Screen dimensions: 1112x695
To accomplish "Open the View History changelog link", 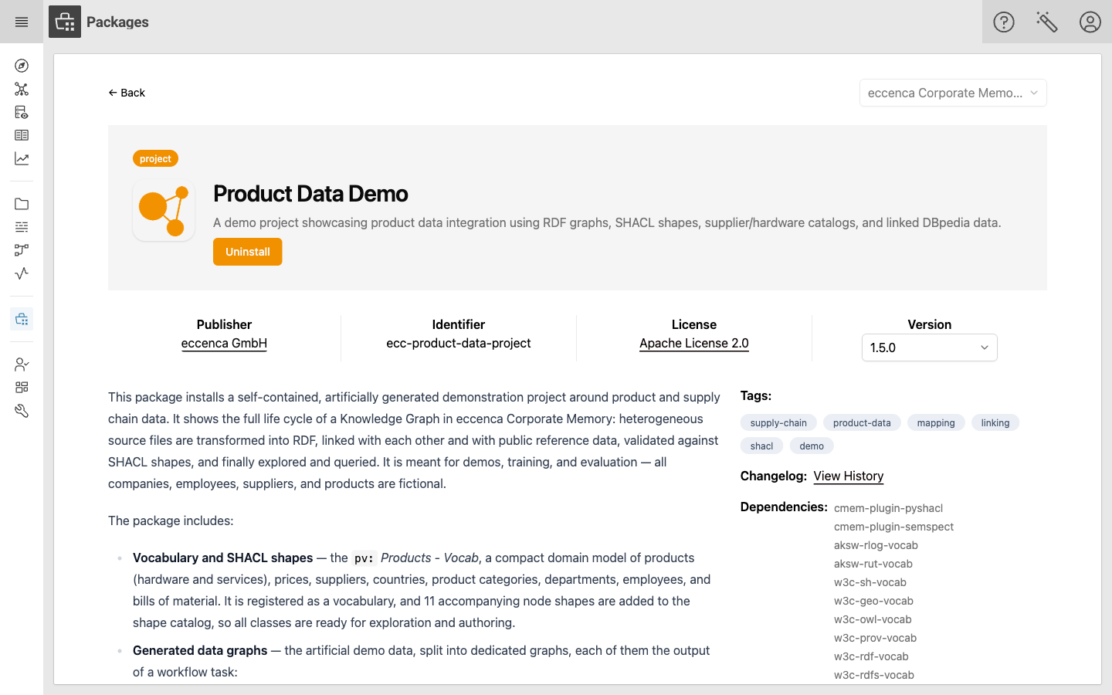I will click(x=849, y=476).
